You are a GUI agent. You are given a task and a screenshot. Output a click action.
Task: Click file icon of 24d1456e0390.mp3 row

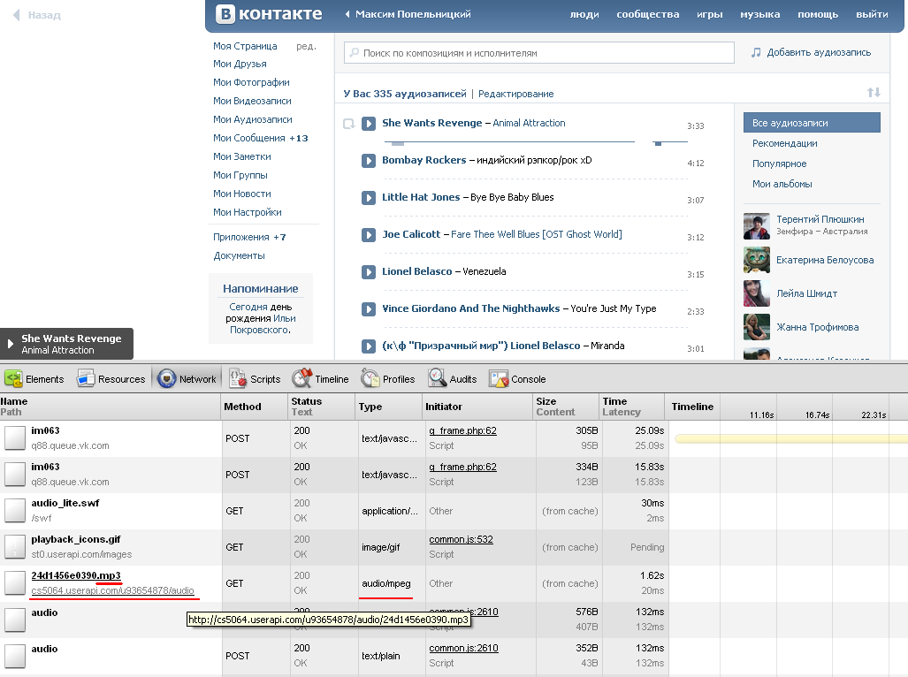(x=15, y=583)
